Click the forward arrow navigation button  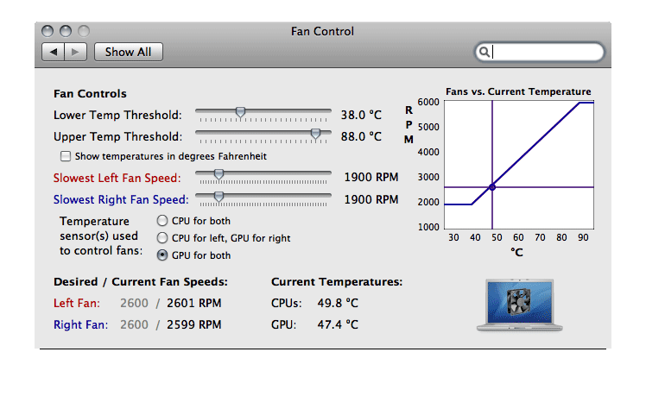pos(75,52)
